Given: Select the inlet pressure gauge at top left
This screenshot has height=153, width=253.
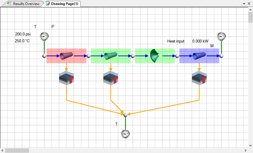Looking at the screenshot, I should click(44, 36).
